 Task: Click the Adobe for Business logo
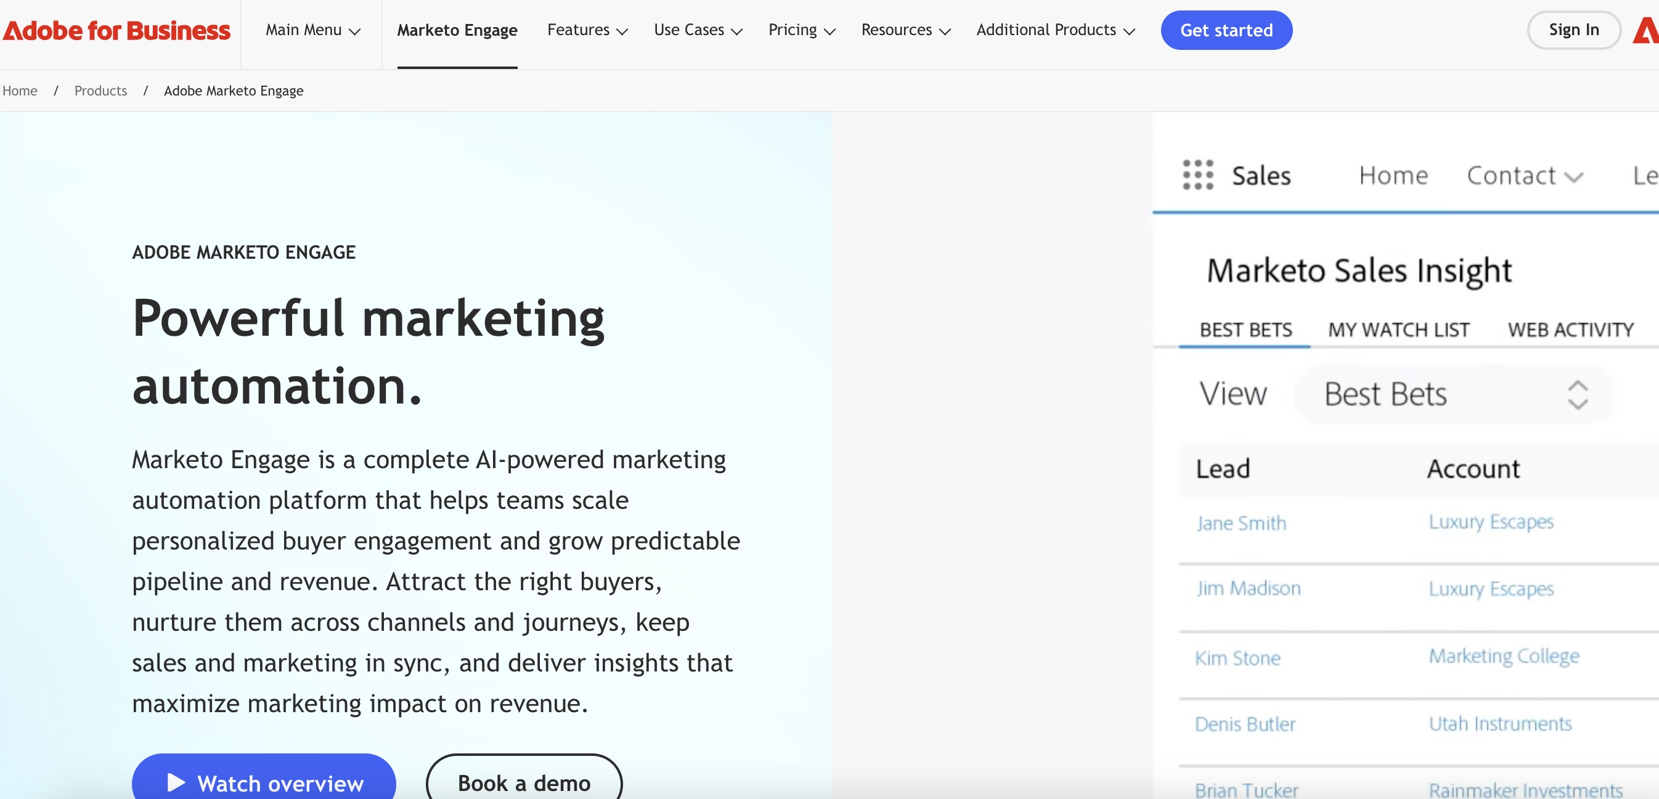(x=116, y=30)
